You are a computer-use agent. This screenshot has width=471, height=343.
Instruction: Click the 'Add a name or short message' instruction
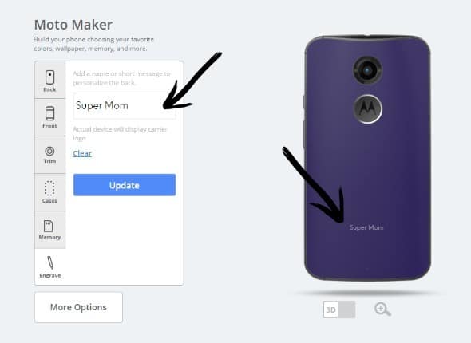coord(121,78)
